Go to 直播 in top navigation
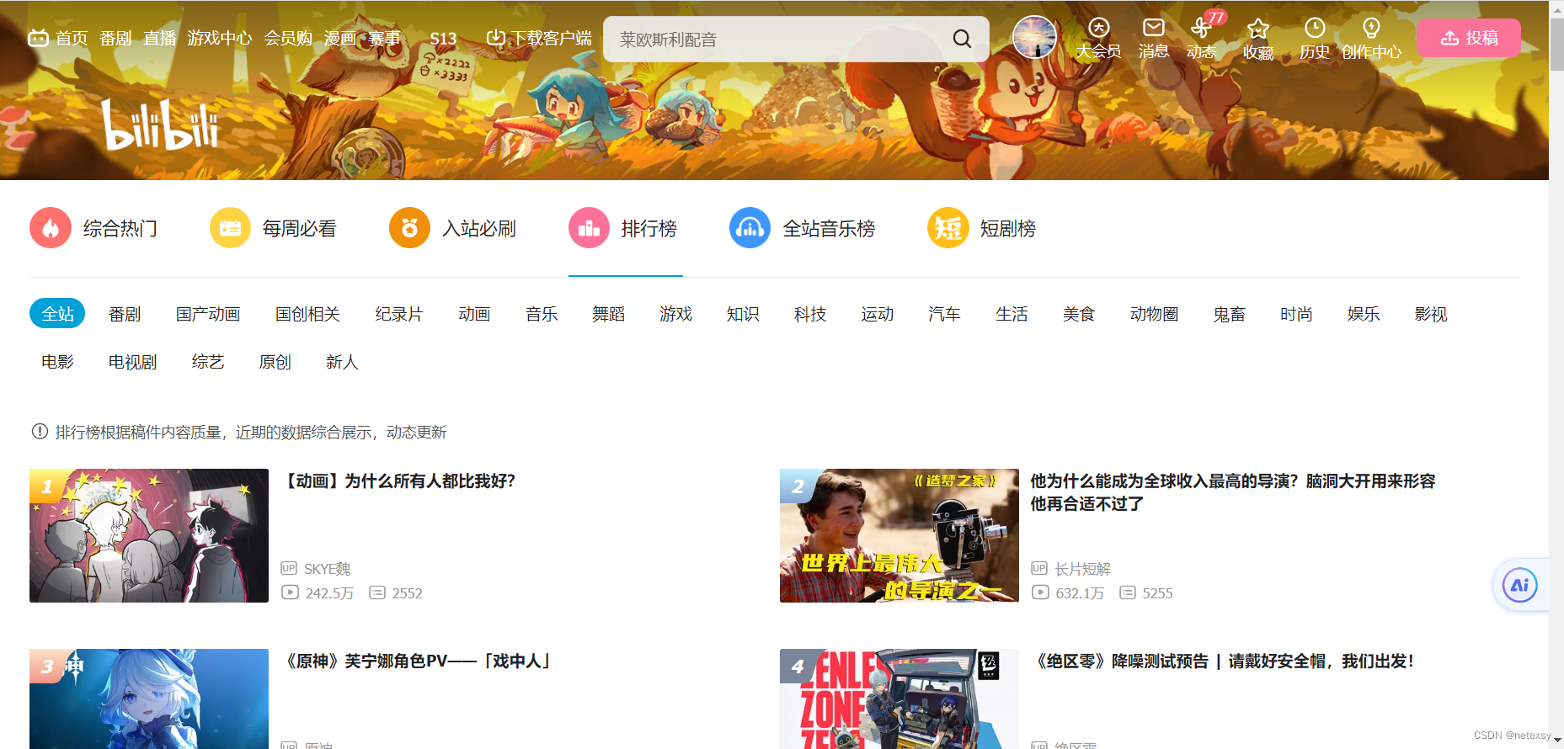Image resolution: width=1564 pixels, height=749 pixels. 159,39
